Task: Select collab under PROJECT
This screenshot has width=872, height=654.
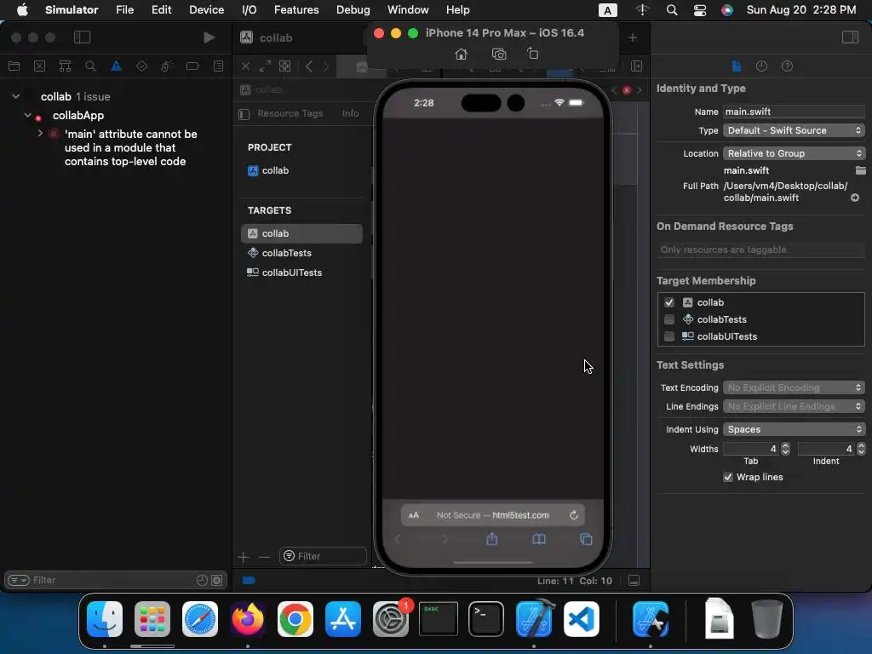Action: (301, 170)
